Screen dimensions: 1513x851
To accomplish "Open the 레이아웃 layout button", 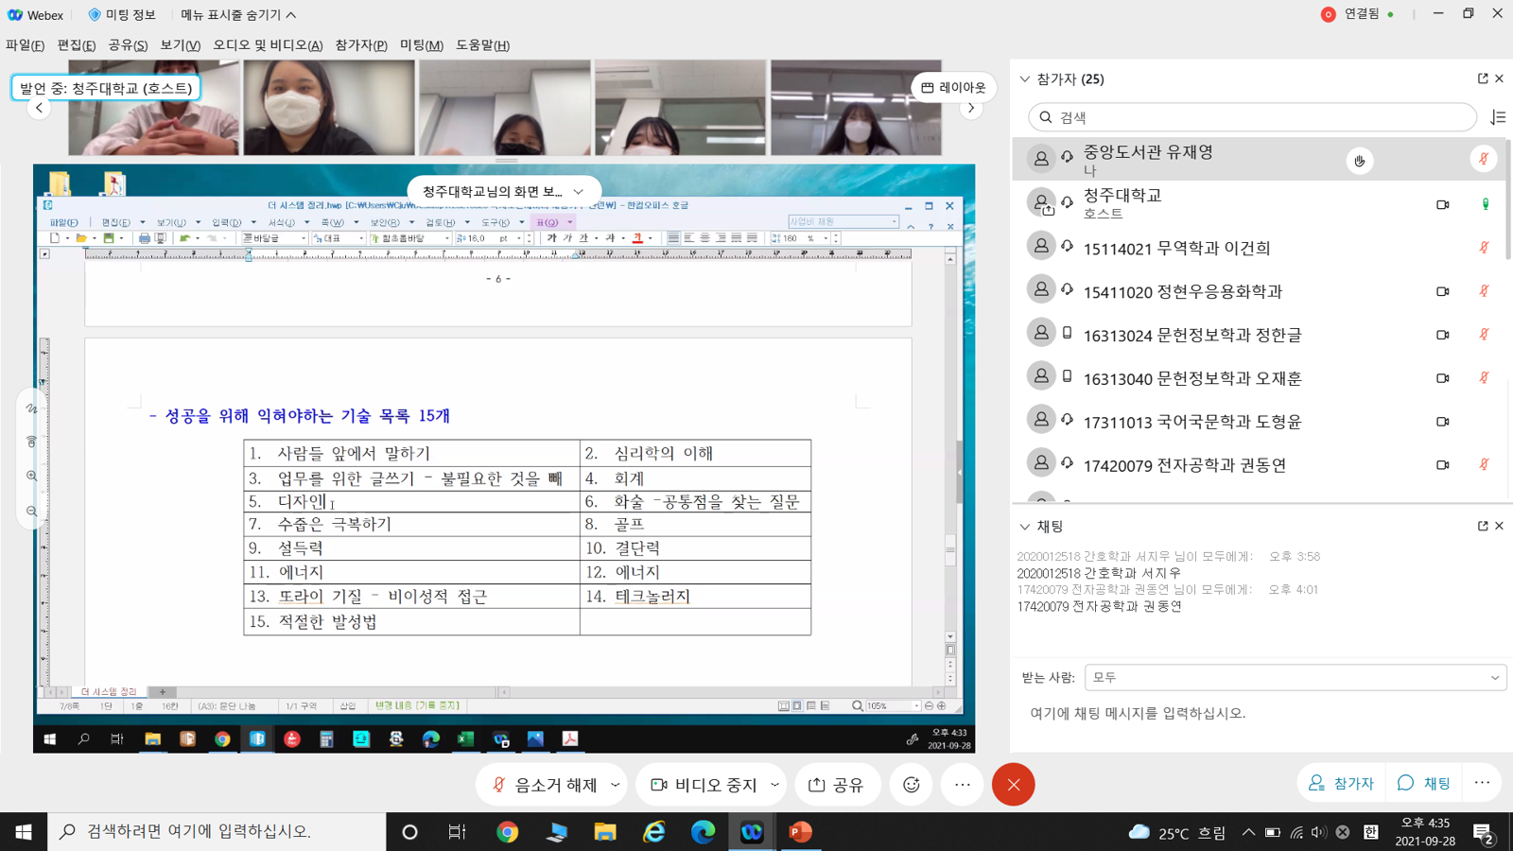I will coord(954,87).
